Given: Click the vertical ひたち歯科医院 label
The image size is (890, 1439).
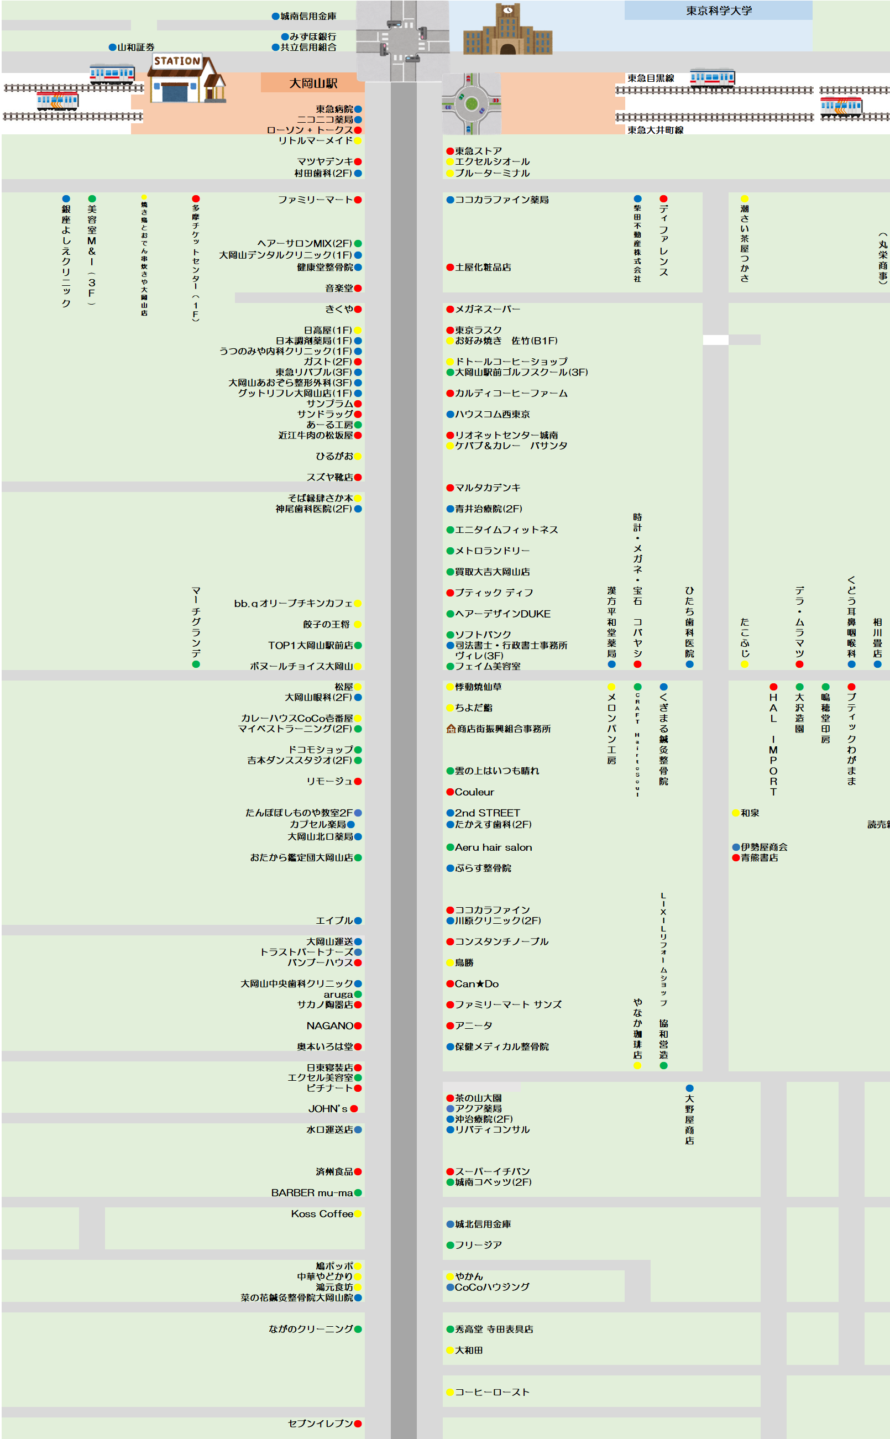Looking at the screenshot, I should pyautogui.click(x=689, y=627).
